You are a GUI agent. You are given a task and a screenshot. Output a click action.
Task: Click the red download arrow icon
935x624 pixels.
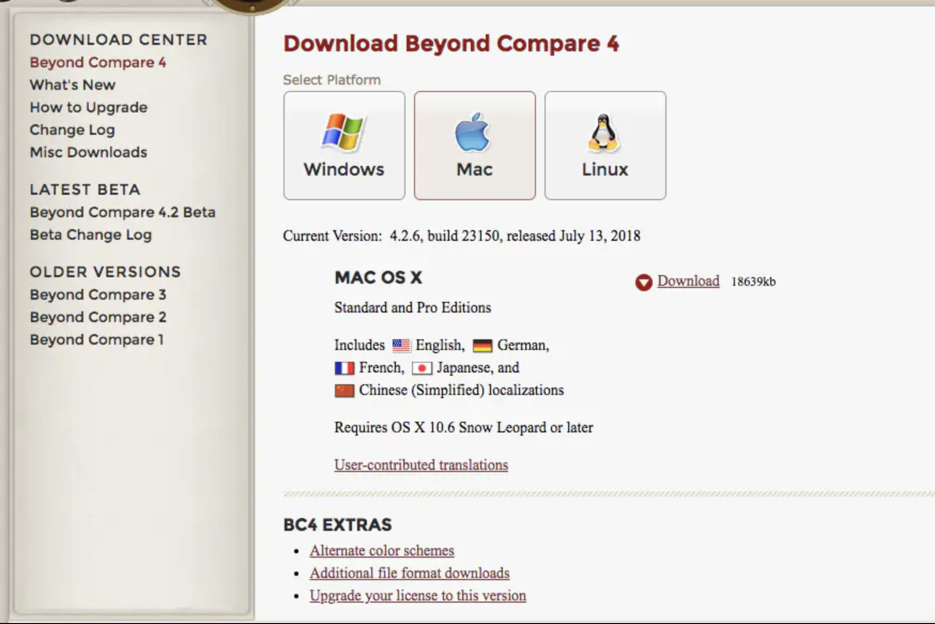pos(643,282)
